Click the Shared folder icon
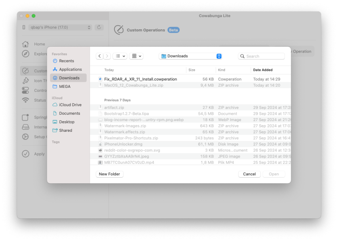This screenshot has width=338, height=241. (x=55, y=130)
